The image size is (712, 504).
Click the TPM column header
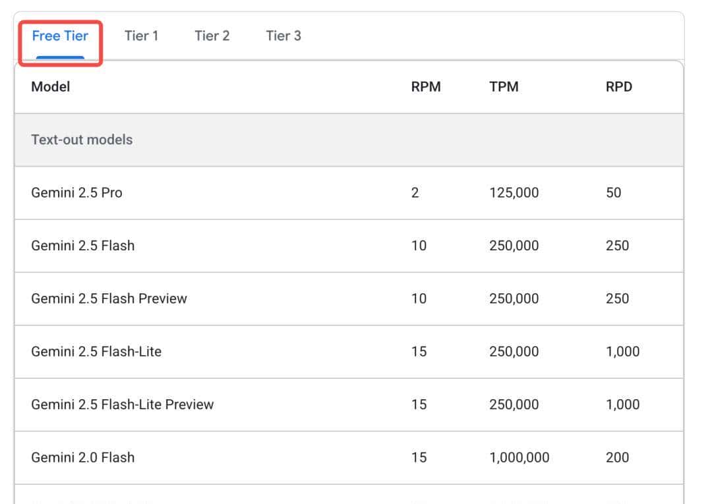tap(504, 87)
